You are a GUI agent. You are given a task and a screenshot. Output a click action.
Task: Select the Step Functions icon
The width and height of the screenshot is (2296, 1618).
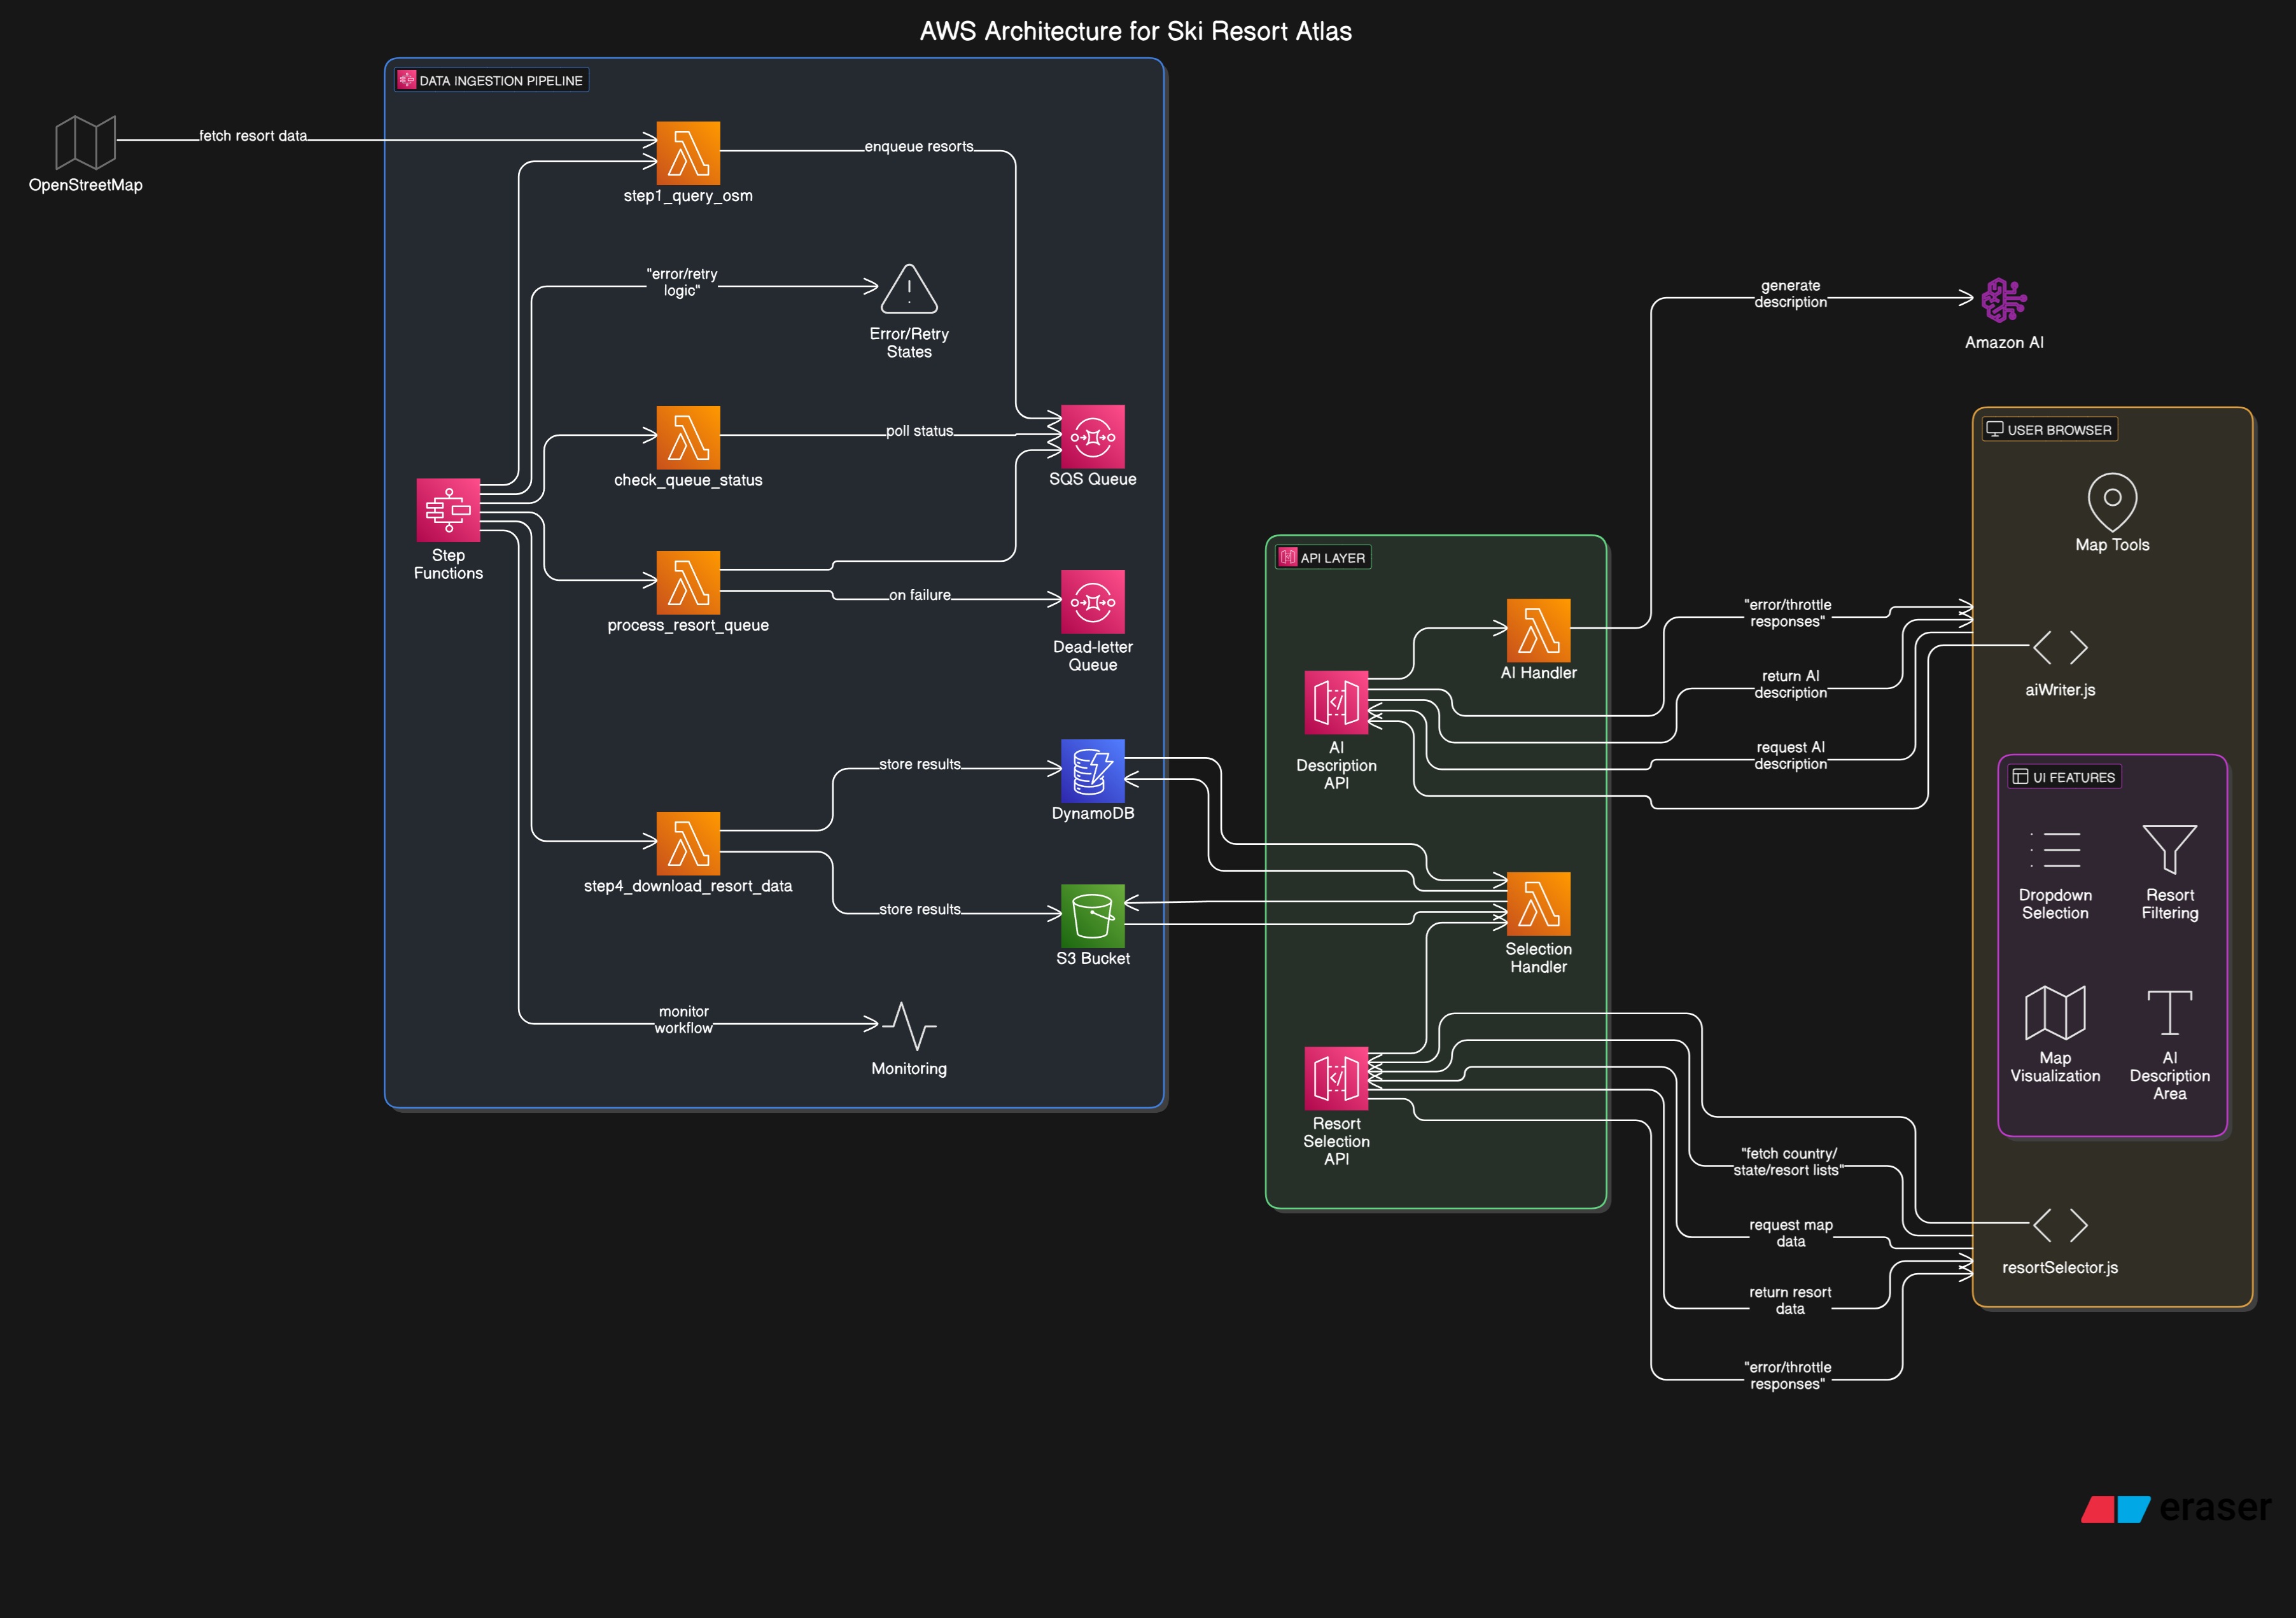pos(448,510)
